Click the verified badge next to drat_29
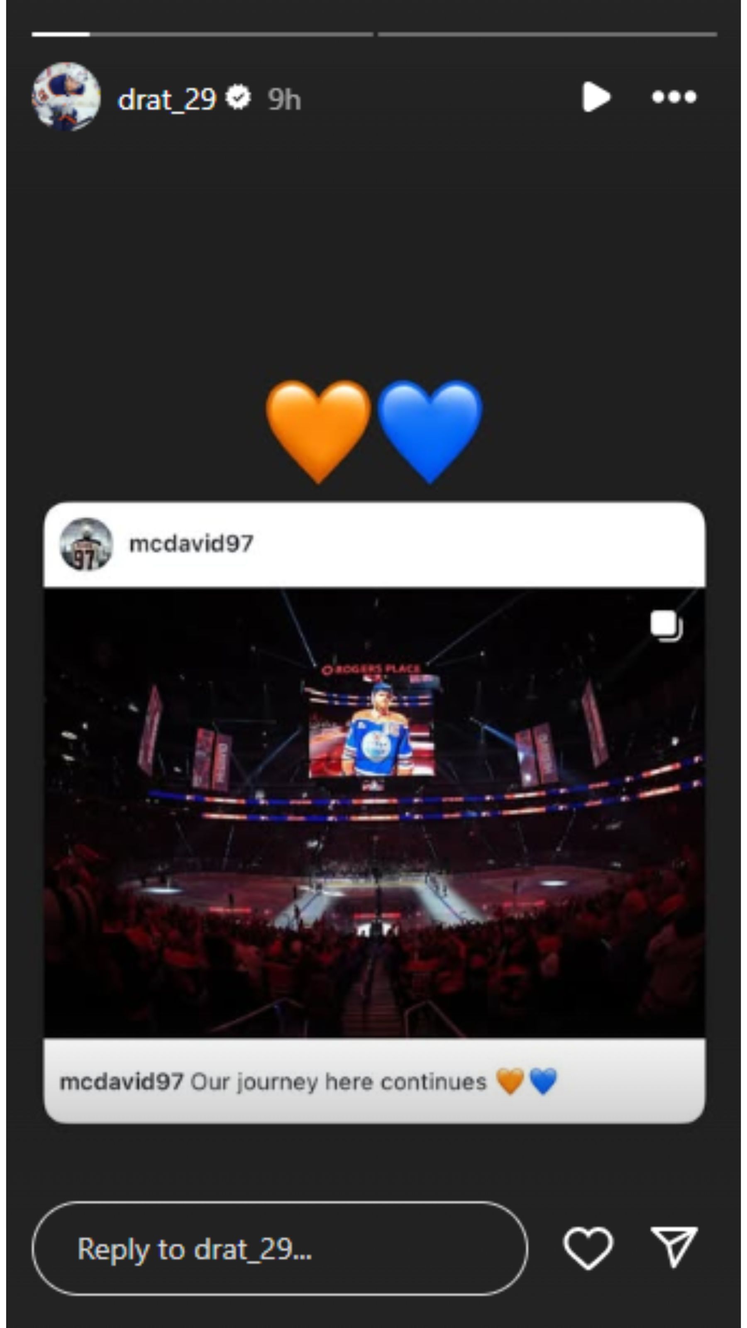The height and width of the screenshot is (1328, 747). (x=238, y=97)
